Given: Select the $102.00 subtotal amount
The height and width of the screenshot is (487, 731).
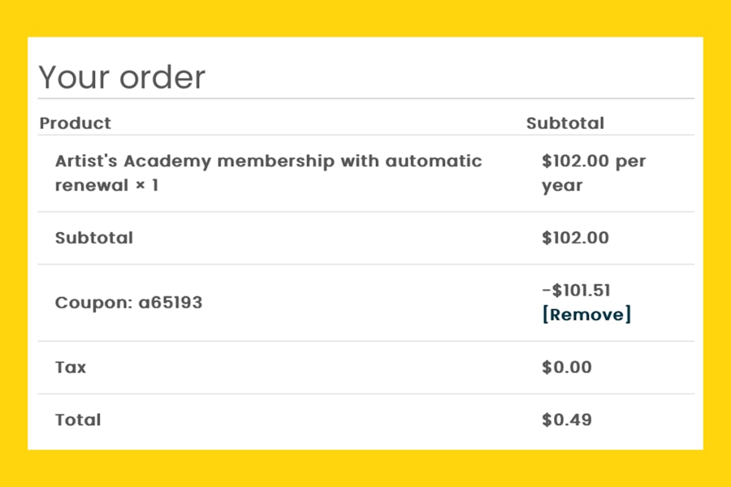Looking at the screenshot, I should 575,238.
